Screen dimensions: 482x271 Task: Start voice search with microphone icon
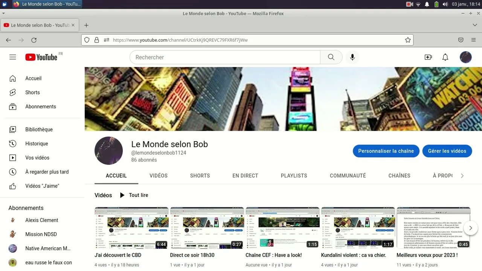(x=352, y=57)
